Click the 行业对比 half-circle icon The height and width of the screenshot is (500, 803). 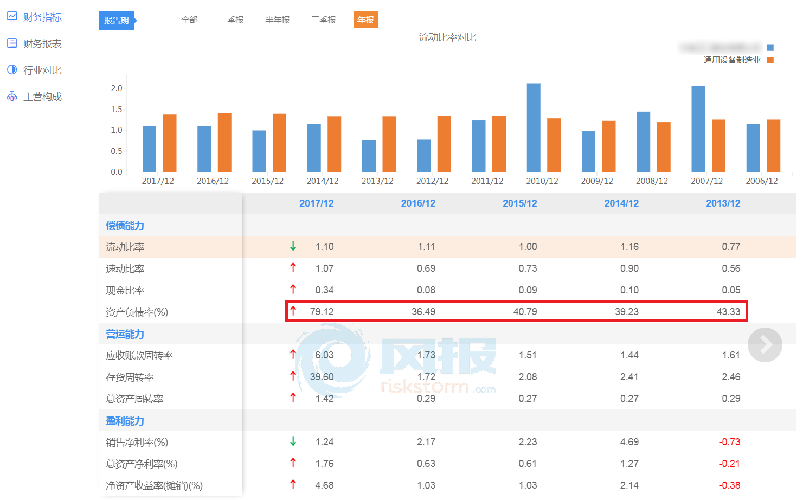[x=12, y=70]
